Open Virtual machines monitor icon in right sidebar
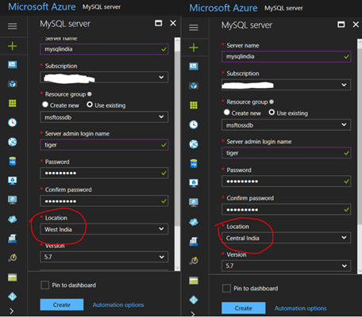 click(194, 183)
